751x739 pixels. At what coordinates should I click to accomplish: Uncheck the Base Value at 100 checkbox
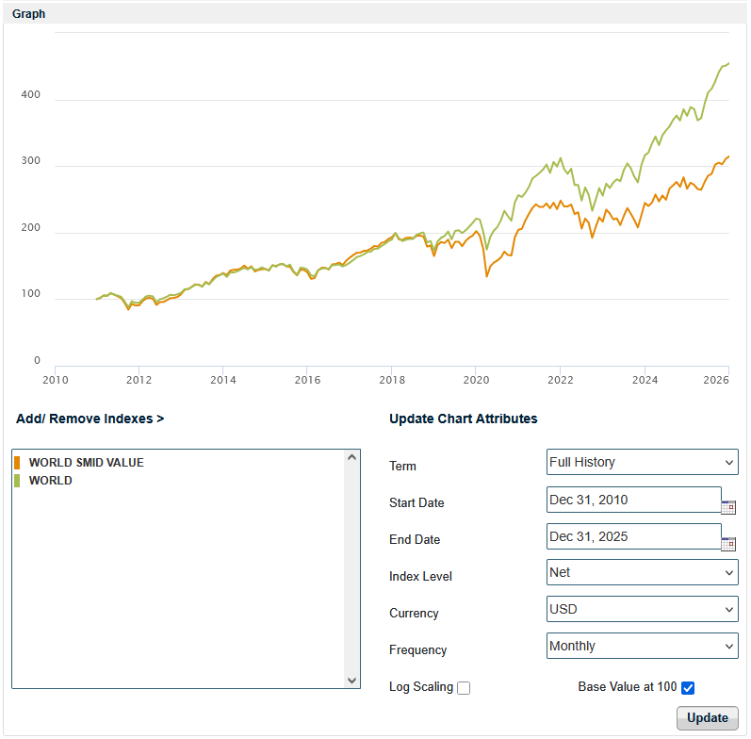click(x=688, y=688)
